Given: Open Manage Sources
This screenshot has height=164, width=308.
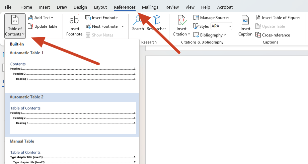Looking at the screenshot, I should point(211,18).
